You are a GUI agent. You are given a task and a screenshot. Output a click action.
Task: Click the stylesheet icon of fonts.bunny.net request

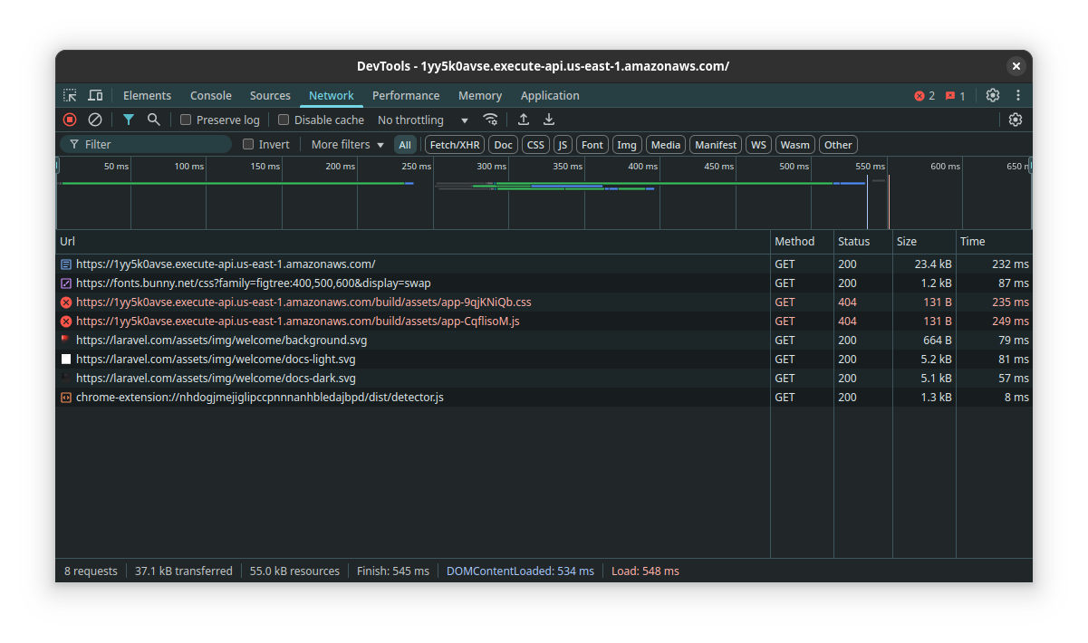click(x=65, y=283)
